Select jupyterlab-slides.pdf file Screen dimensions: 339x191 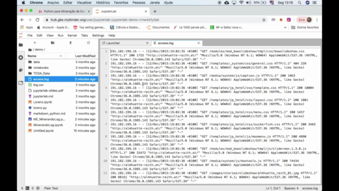tap(61, 91)
